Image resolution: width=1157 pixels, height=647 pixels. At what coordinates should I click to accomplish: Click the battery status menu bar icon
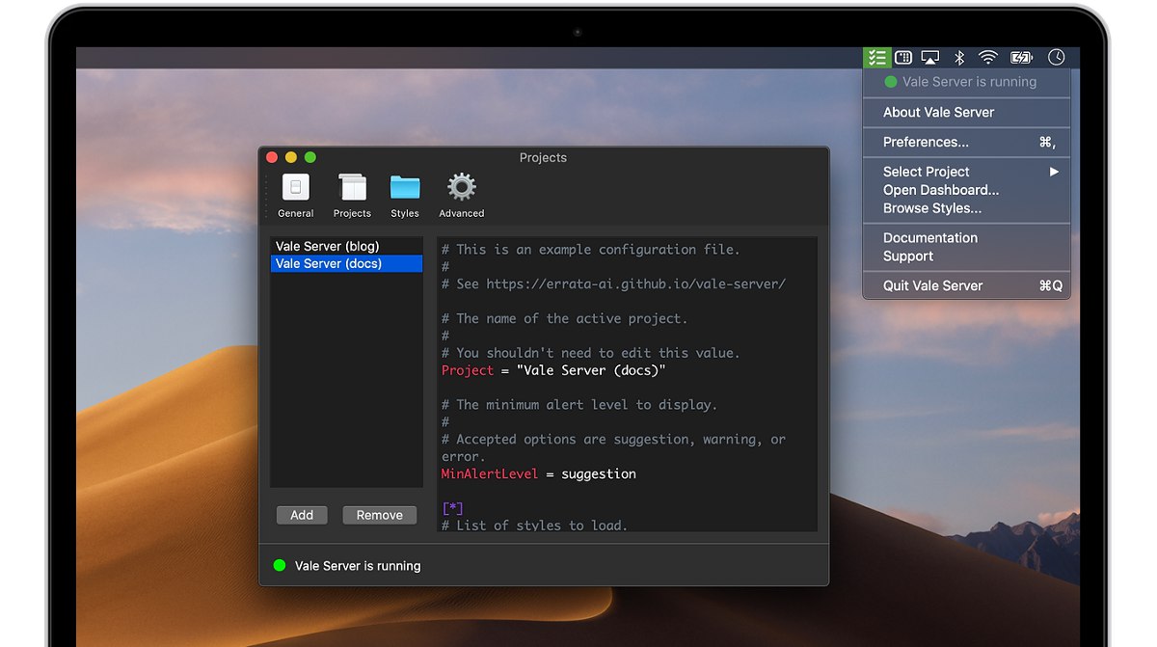point(1021,58)
